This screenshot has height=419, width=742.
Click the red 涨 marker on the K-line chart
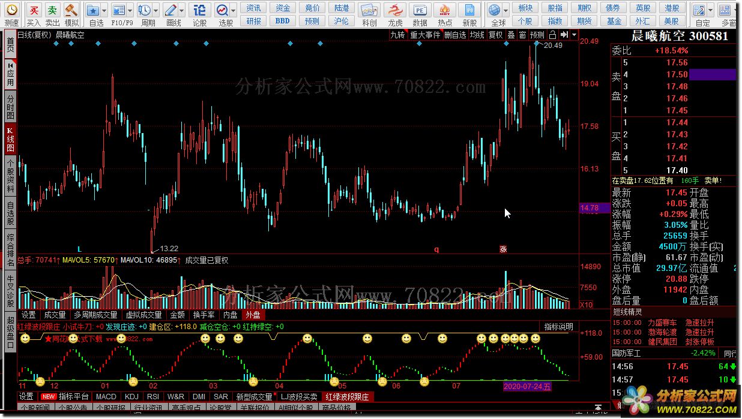(503, 249)
